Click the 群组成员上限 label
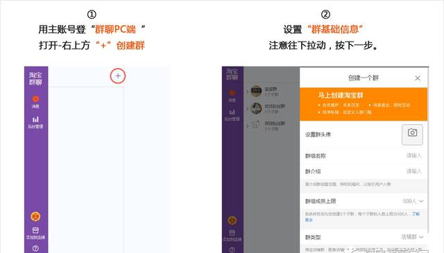Viewport: 444px width, 253px height. [321, 201]
